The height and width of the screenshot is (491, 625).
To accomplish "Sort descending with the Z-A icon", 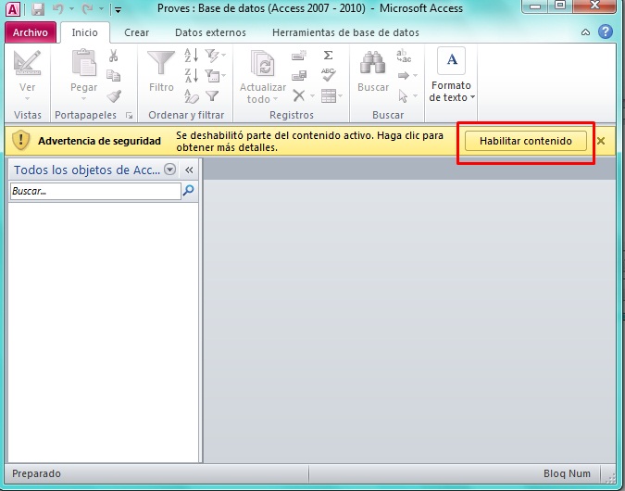I will pos(192,75).
